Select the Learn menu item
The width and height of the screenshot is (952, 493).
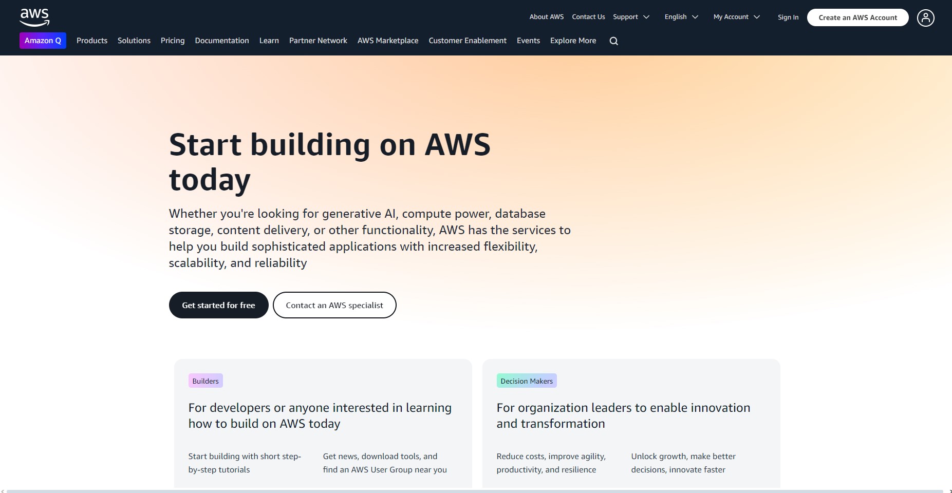pos(269,41)
